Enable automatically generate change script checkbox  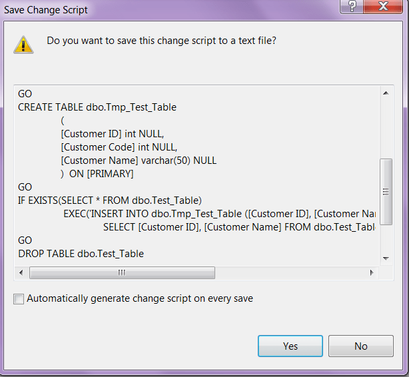click(x=19, y=299)
